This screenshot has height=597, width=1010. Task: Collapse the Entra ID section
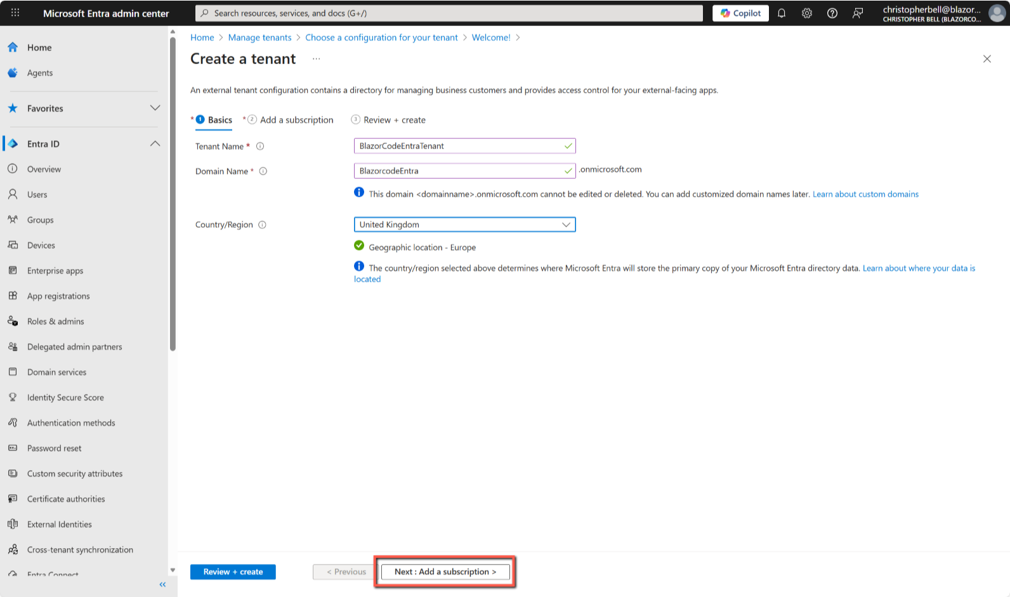click(155, 144)
